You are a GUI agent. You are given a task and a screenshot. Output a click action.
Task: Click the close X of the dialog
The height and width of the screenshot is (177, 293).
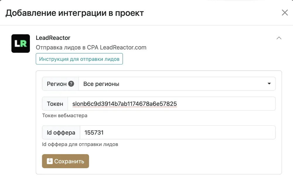[285, 13]
